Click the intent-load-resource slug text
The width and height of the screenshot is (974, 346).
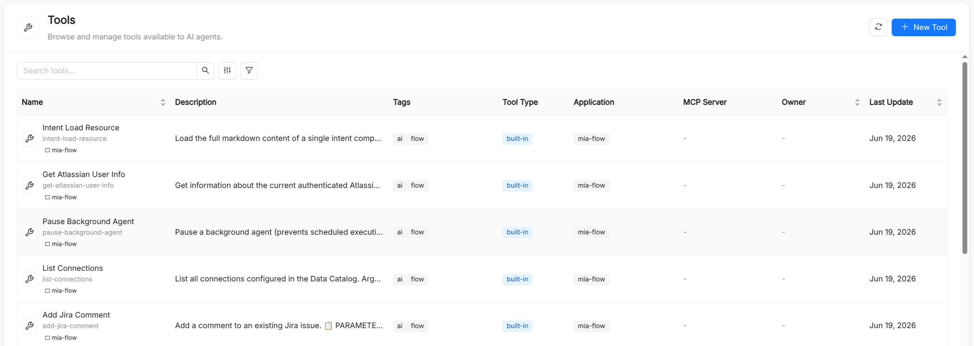point(74,139)
